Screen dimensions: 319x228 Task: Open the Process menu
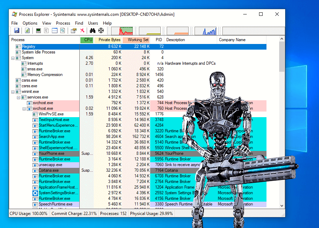point(63,23)
